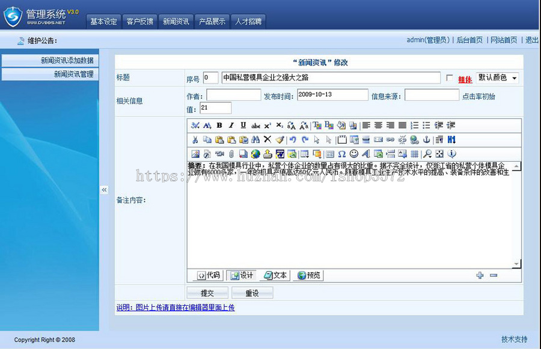Select the insert image icon

coord(195,153)
